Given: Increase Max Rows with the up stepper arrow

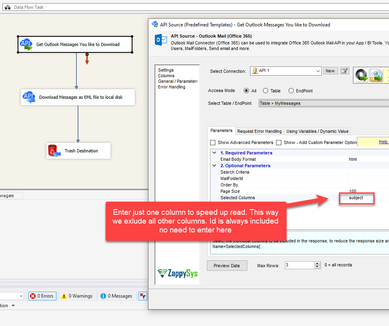Looking at the screenshot, I should coord(317,263).
